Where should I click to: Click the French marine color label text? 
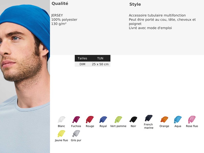(x=148, y=126)
